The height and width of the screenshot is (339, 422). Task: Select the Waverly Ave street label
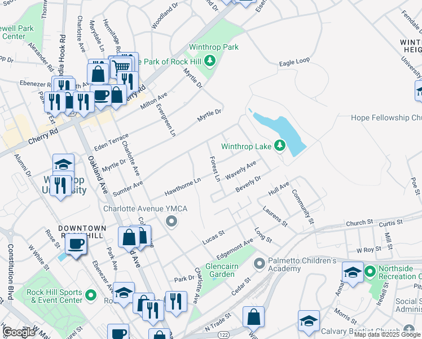[x=240, y=170]
